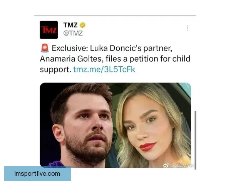Viewport: 231px width, 185px height.
Task: Click the red siren emoji in tweet
Action: (x=44, y=49)
